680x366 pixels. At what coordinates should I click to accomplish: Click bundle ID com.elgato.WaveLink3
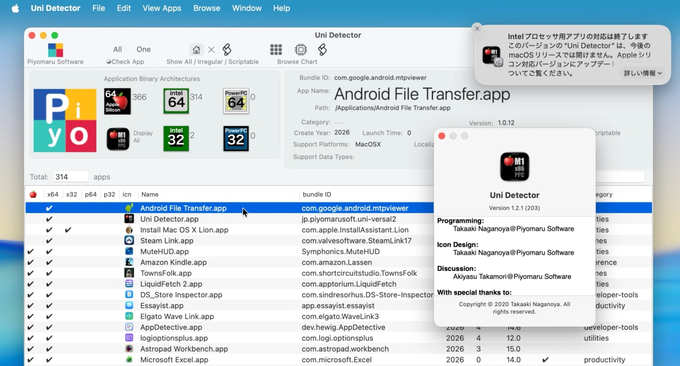click(340, 317)
